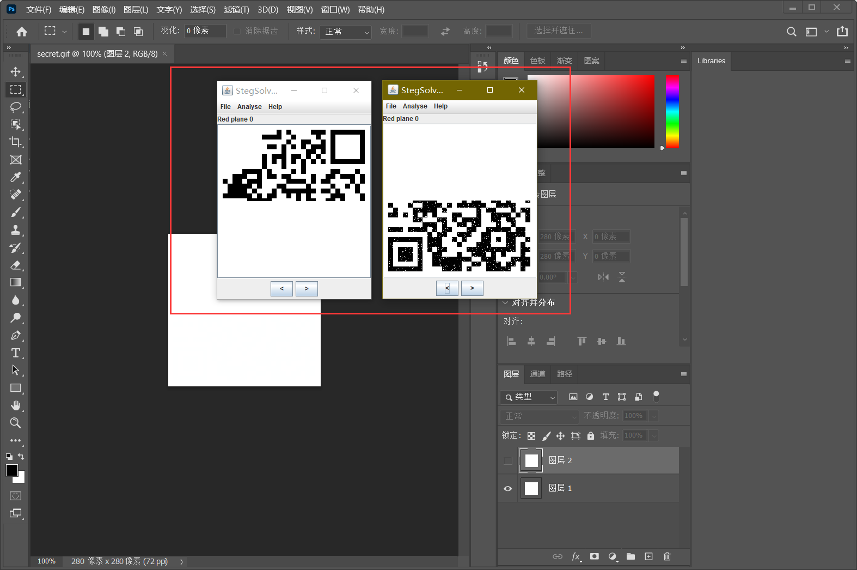This screenshot has height=570, width=857.
Task: Toggle Quick Mask mode
Action: coord(16,496)
